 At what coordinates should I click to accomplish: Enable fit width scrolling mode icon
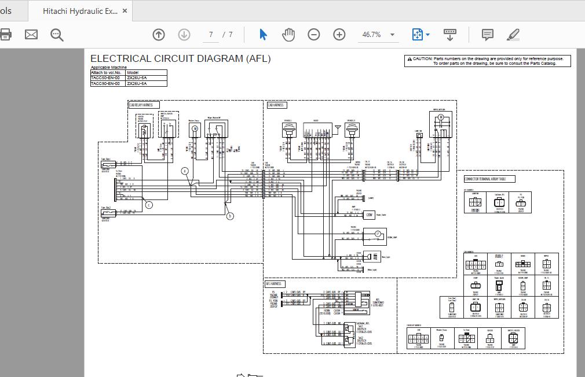tap(450, 35)
